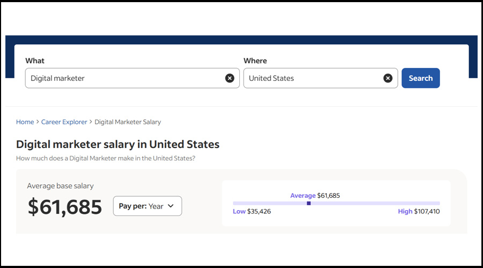This screenshot has width=483, height=268.
Task: Click the Average base salary caption
Action: tap(60, 186)
